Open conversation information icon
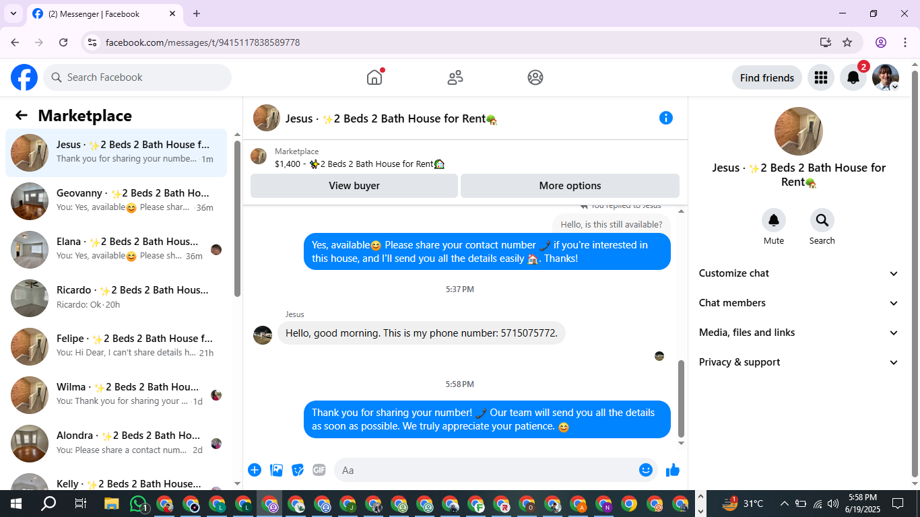920x517 pixels. click(666, 118)
